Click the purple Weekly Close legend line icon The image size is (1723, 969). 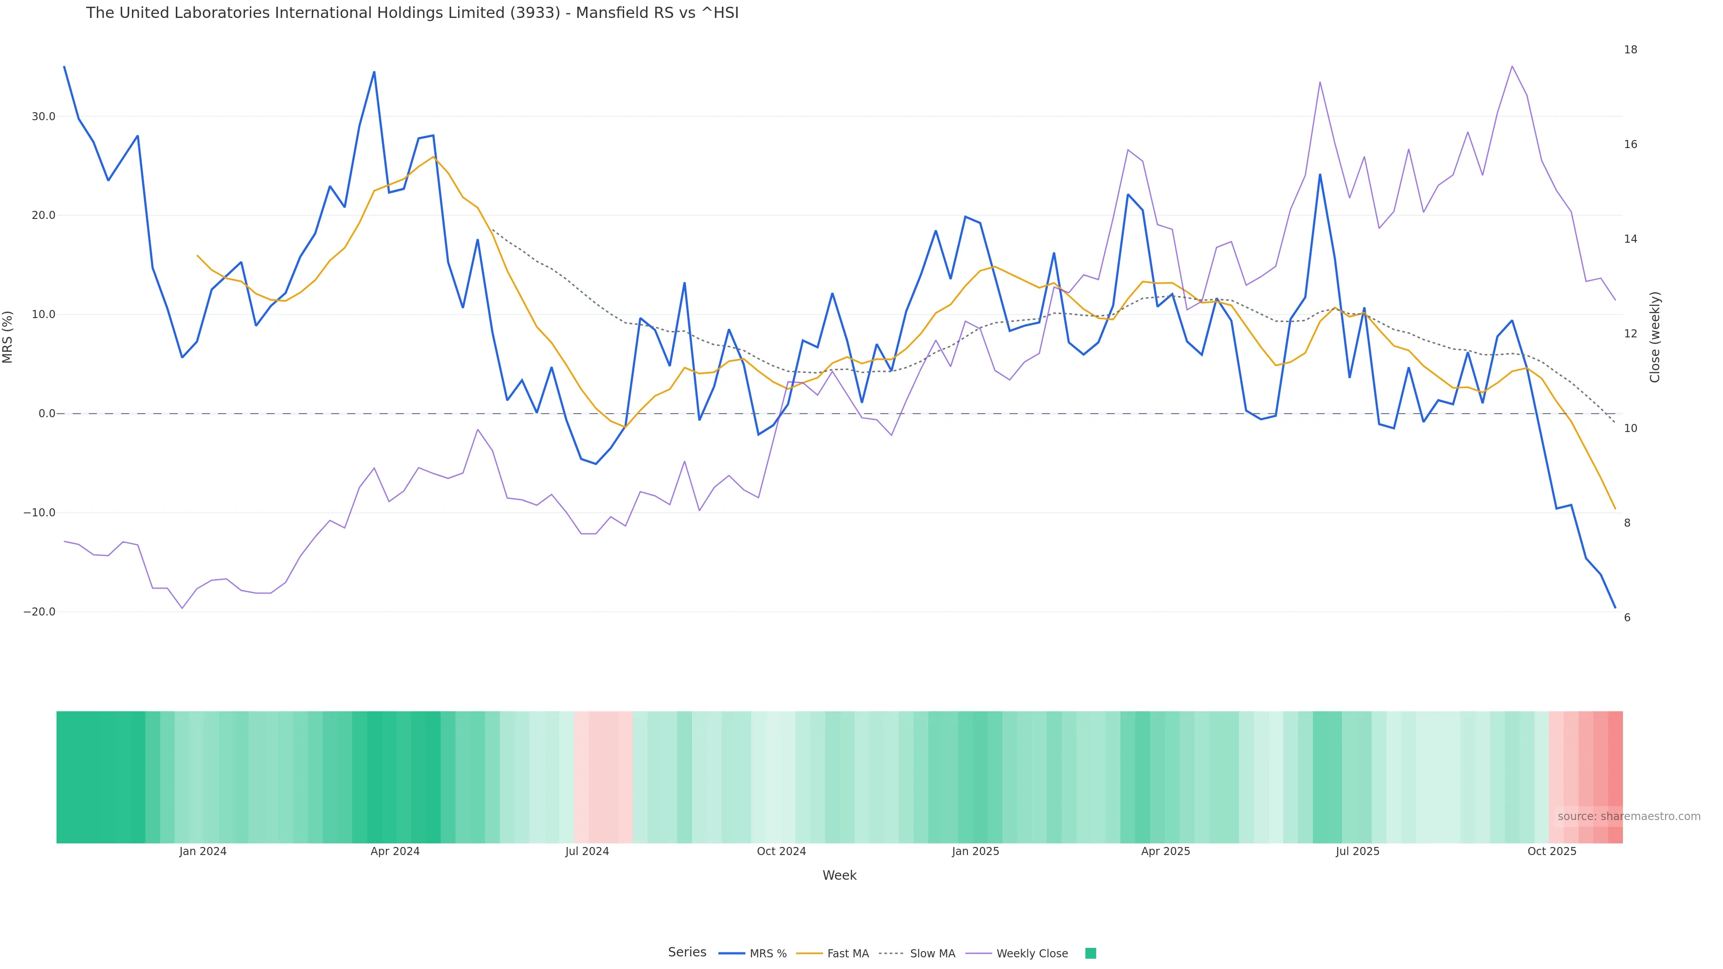click(x=979, y=954)
